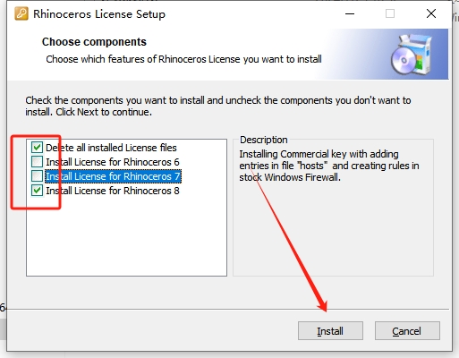This screenshot has width=459, height=358.
Task: Enable the Rhinoceros 6 license checkbox
Action: pos(37,161)
